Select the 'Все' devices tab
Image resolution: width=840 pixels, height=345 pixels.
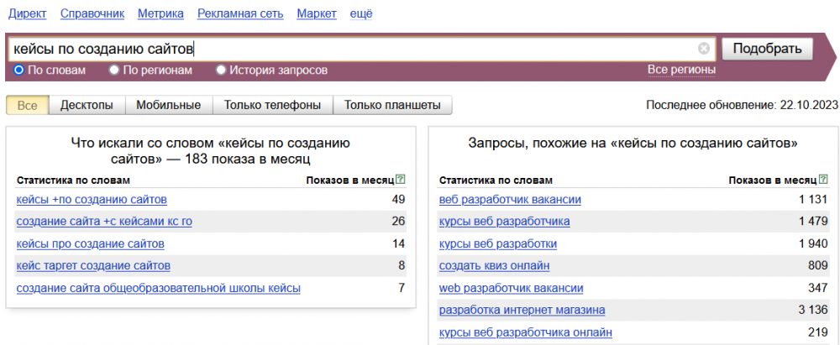(x=28, y=105)
